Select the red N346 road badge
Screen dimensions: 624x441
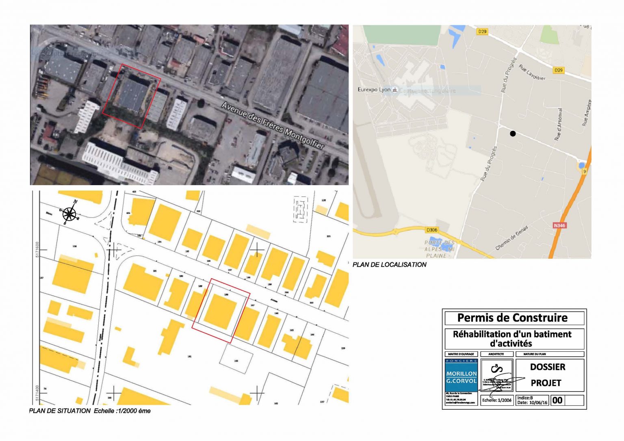coord(559,225)
